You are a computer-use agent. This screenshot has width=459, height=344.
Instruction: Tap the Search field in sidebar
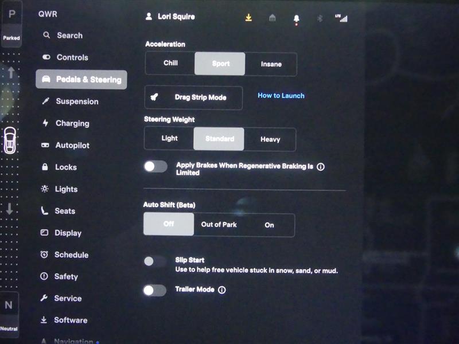[x=69, y=36]
